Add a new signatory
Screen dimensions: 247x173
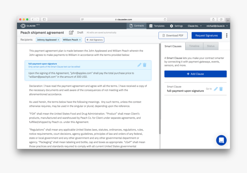[94, 40]
